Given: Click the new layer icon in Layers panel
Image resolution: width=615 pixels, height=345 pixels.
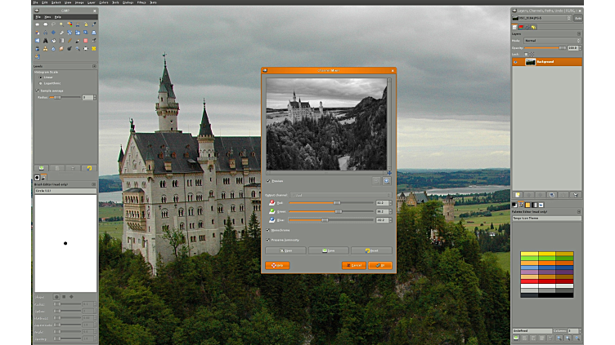Looking at the screenshot, I should click(x=518, y=195).
